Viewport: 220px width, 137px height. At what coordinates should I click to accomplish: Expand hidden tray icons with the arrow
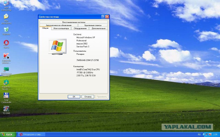[x=204, y=135]
